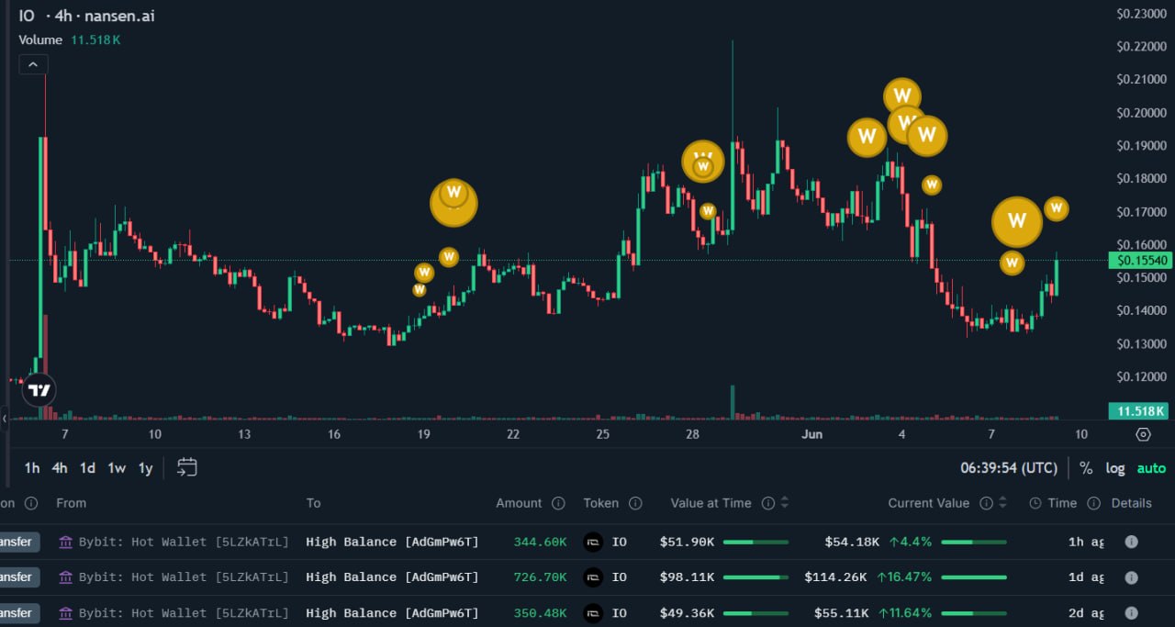Click IO token icon in 726.70K row
Viewport: 1175px width, 627px height.
pyautogui.click(x=594, y=577)
